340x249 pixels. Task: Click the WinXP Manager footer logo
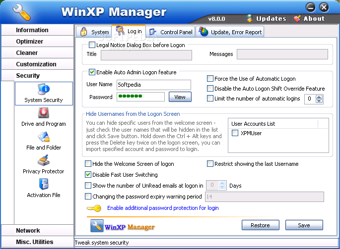[123, 226]
